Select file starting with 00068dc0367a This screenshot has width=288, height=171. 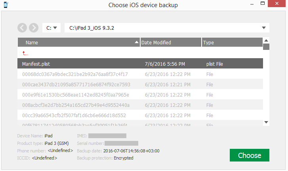tap(75, 74)
